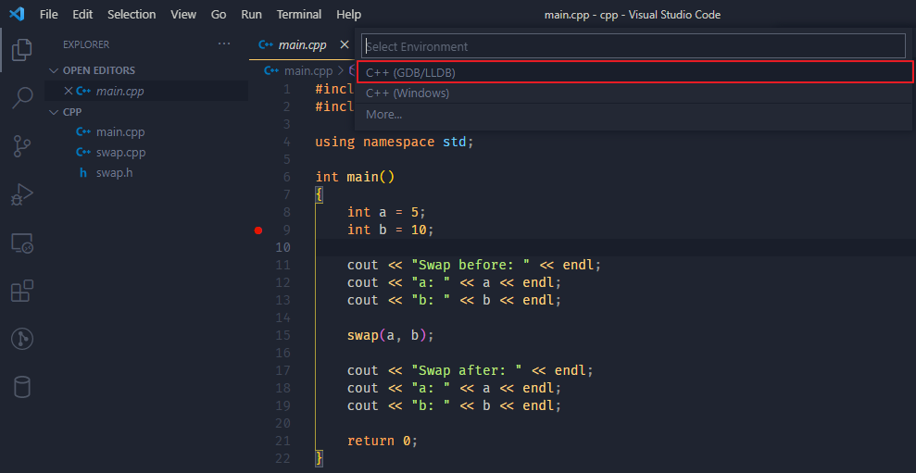Open the Run and Debug view
This screenshot has width=916, height=473.
point(22,194)
